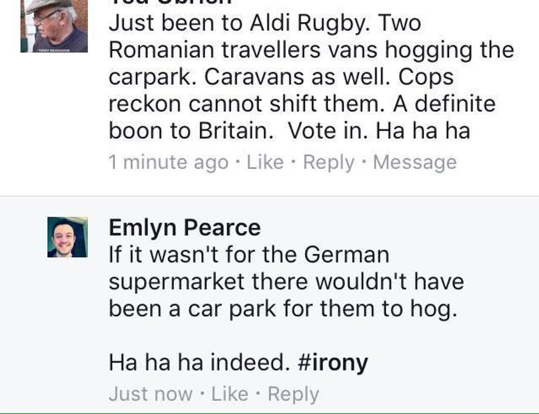
Task: Select the 'German supermarket' reply paragraph
Action: pos(286,282)
